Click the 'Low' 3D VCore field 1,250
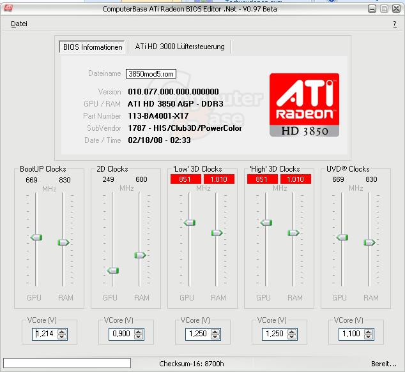Screen dimensions: 405x372 pyautogui.click(x=199, y=334)
